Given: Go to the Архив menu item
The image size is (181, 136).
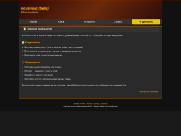Looking at the screenshot, I should click(61, 22).
